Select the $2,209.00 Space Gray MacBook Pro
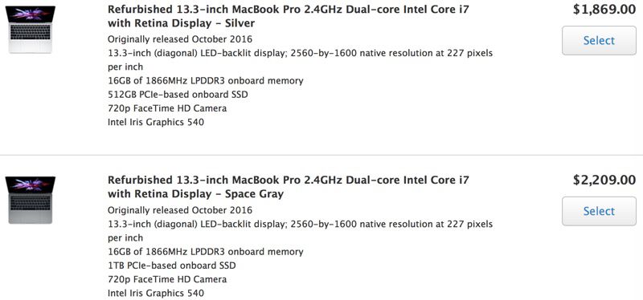Screen dimensions: 643x300 click(x=599, y=211)
